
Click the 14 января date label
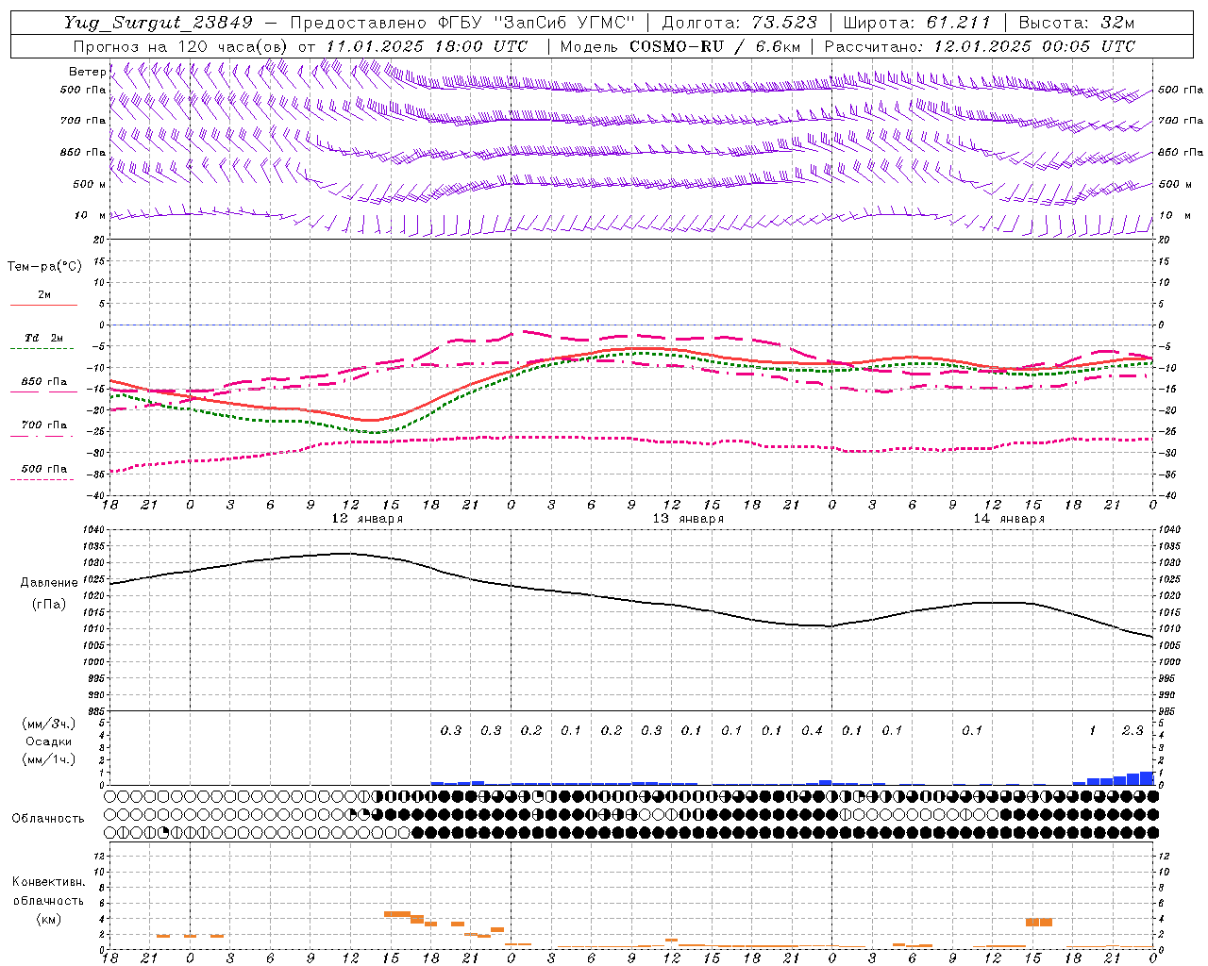pos(1009,519)
